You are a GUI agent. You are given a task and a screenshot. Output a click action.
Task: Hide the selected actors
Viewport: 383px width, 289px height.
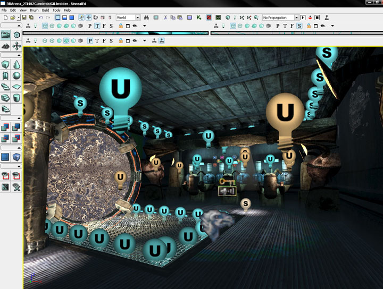tap(16, 176)
